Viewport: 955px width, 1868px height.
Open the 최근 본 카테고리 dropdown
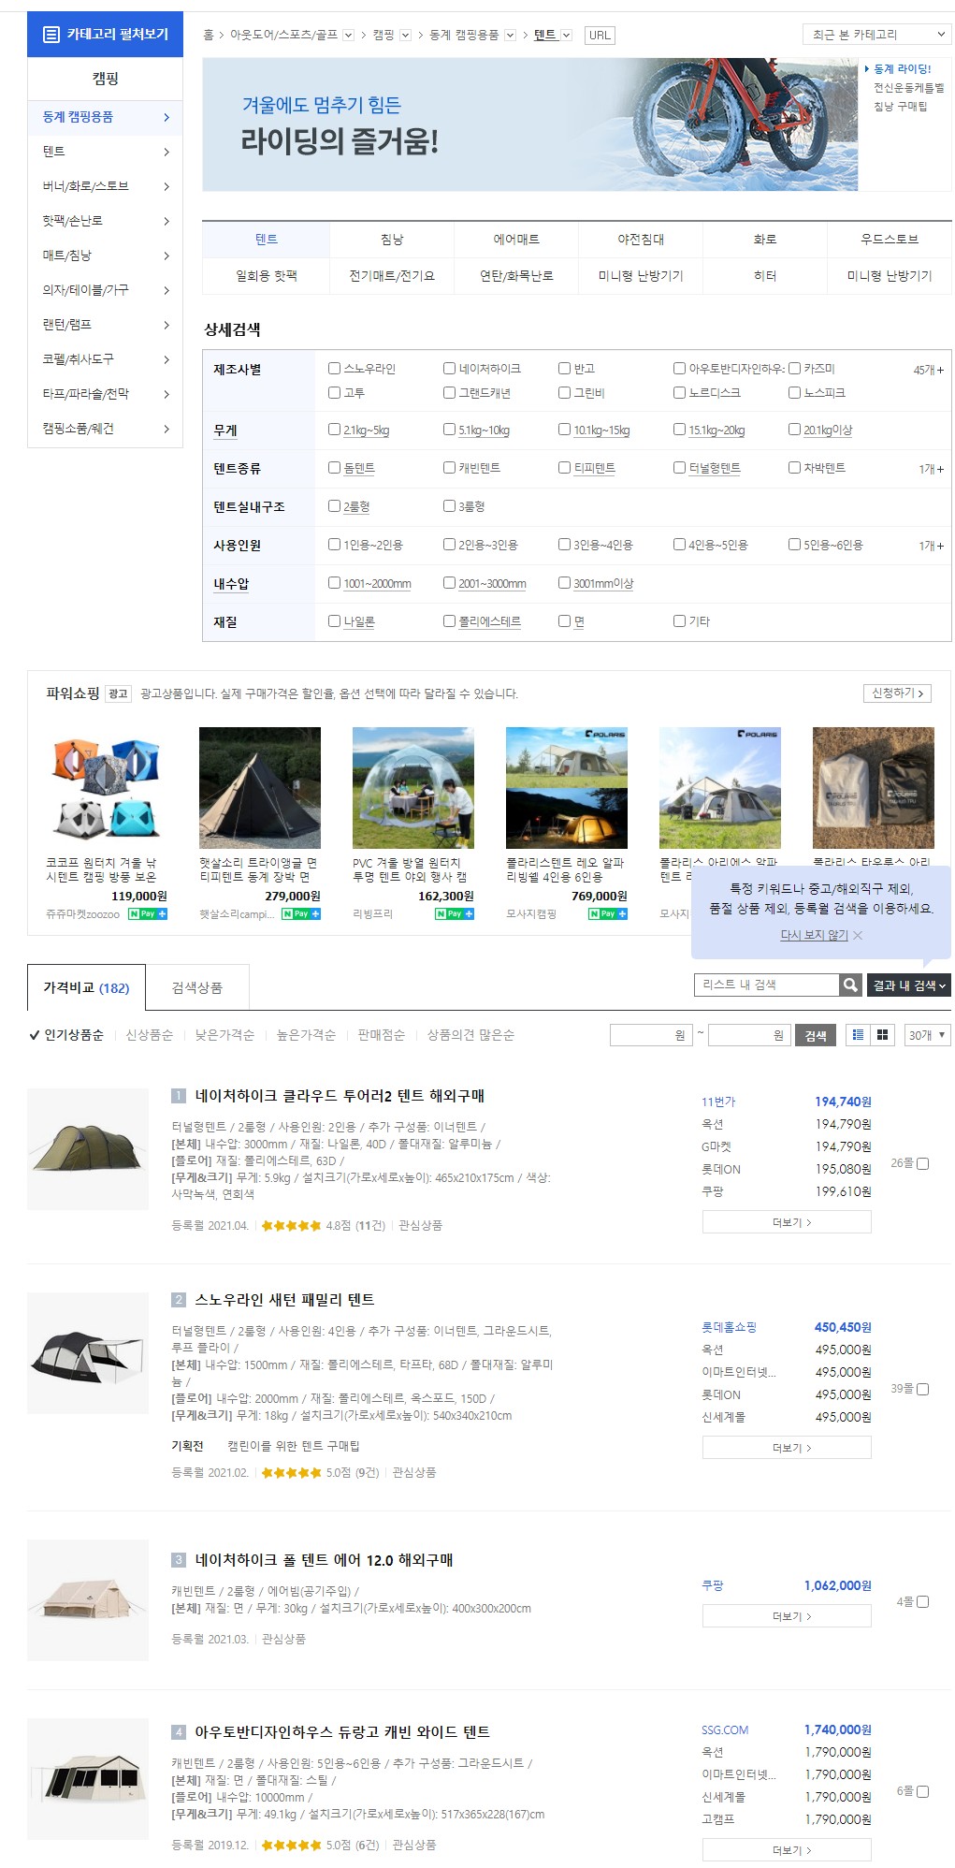click(x=876, y=35)
